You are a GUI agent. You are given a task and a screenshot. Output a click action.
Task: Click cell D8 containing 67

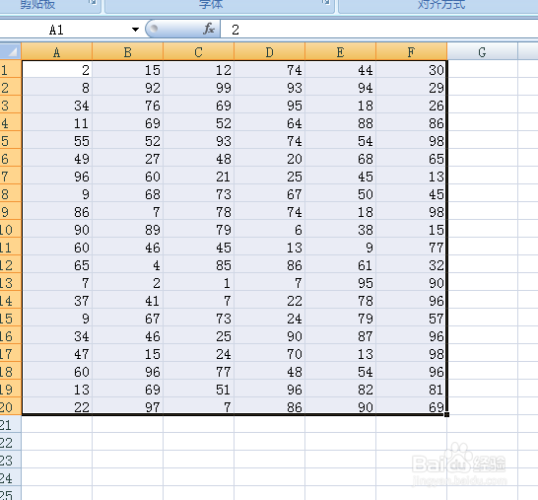point(270,194)
